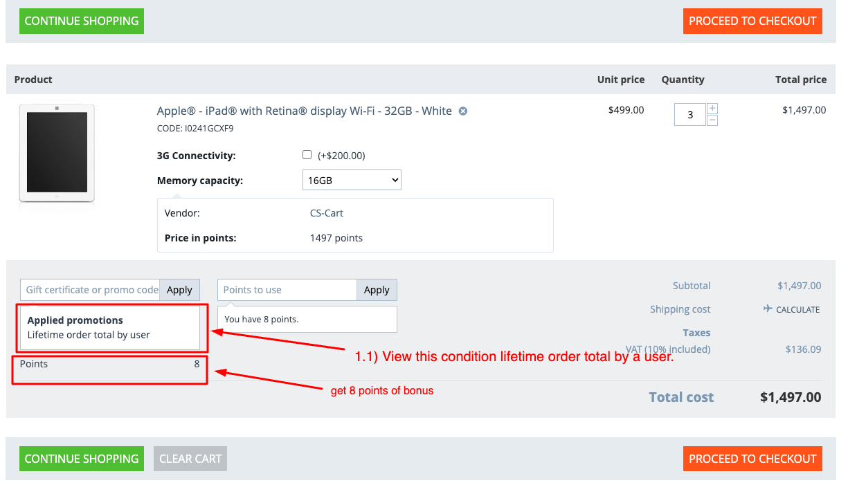Apply the gift certificate or promo code
The height and width of the screenshot is (496, 848).
click(179, 290)
